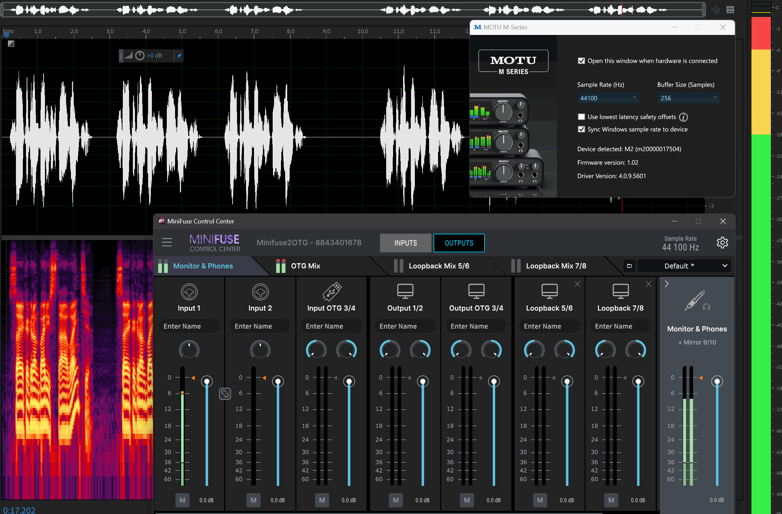Click the save preset icon beside Default
Screen dimensions: 782x514
click(629, 266)
